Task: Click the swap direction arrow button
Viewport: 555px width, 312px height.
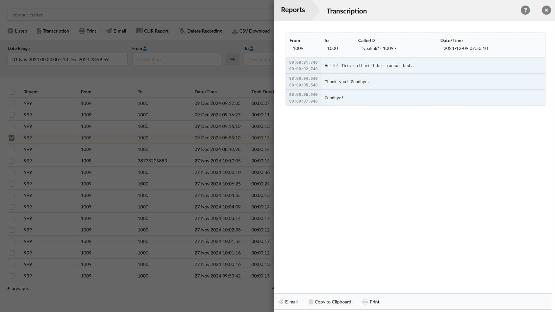Action: (233, 59)
